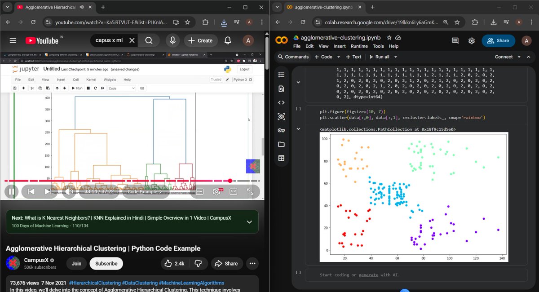Like the video with thumbs up
This screenshot has height=292, width=539.
[175, 263]
